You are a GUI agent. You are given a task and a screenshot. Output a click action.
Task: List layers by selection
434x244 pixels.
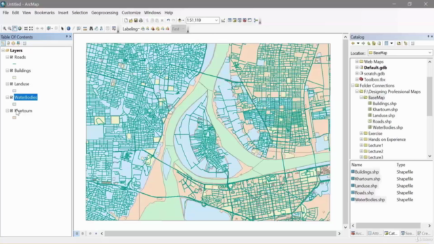18,43
